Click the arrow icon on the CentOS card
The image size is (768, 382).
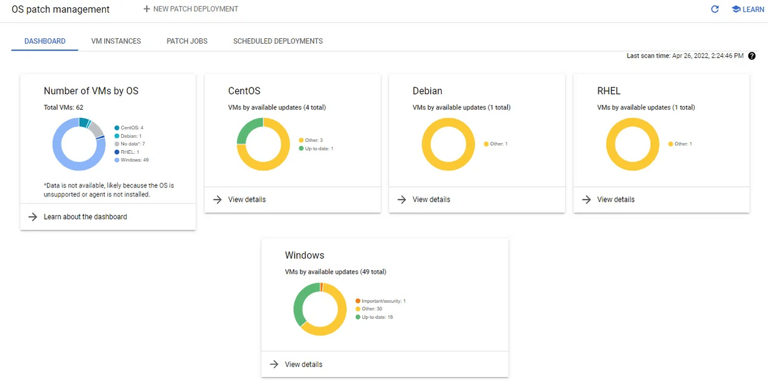tap(217, 199)
